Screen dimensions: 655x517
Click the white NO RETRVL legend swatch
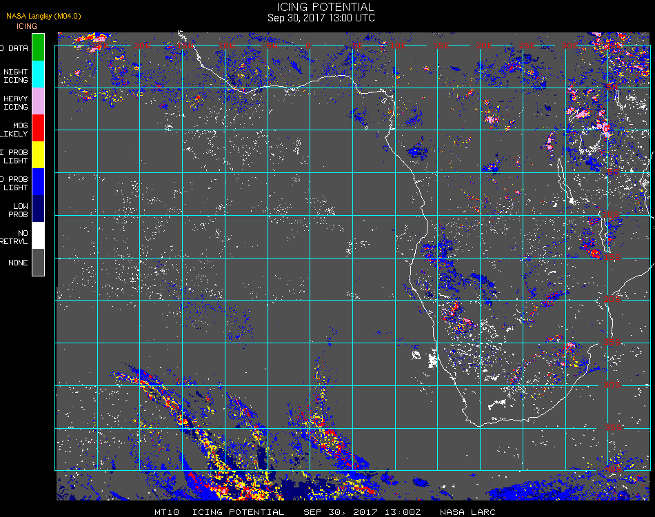click(x=39, y=235)
